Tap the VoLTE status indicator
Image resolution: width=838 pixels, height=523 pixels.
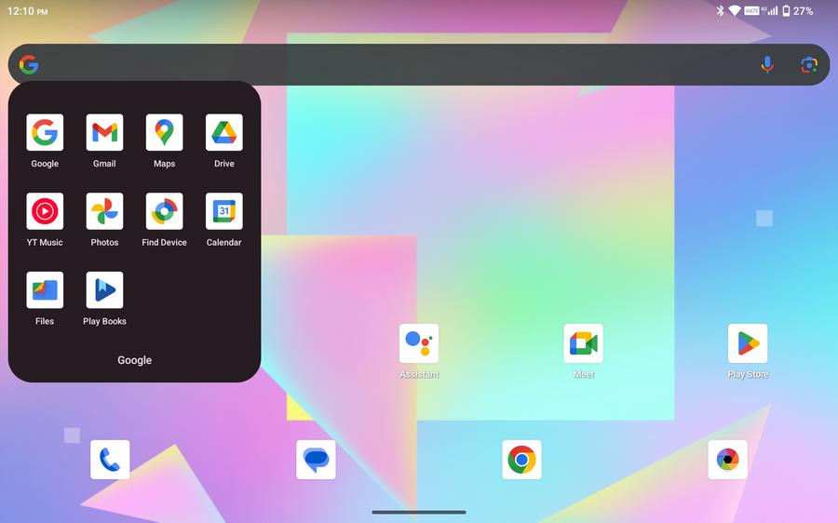click(751, 10)
